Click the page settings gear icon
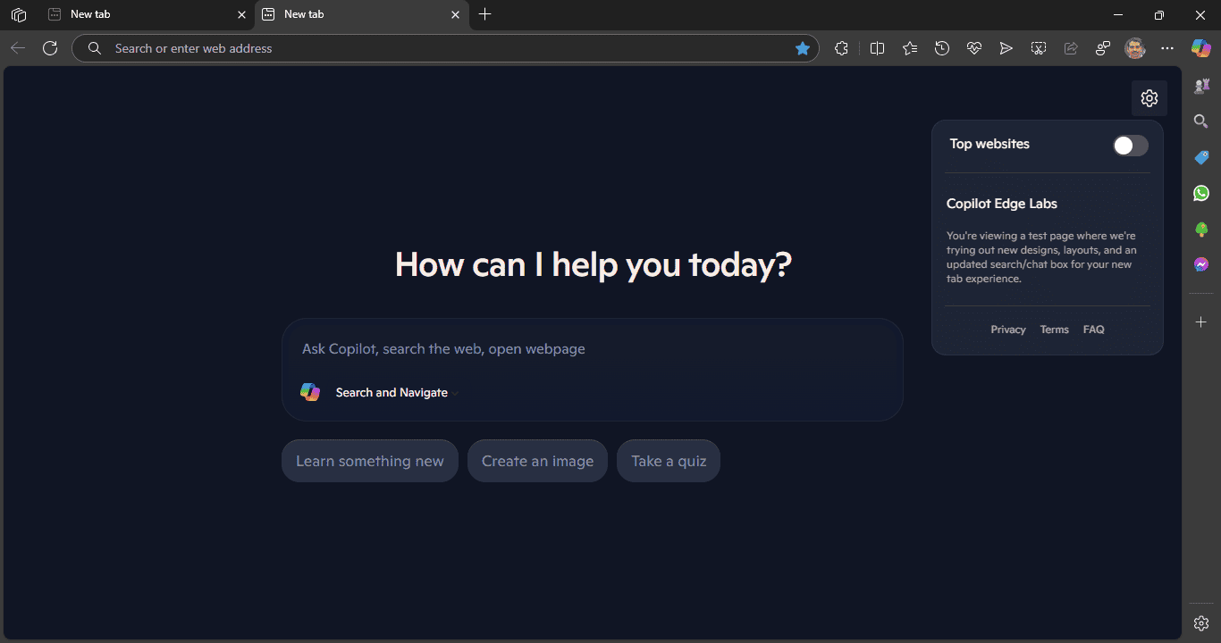Image resolution: width=1221 pixels, height=643 pixels. pyautogui.click(x=1149, y=98)
